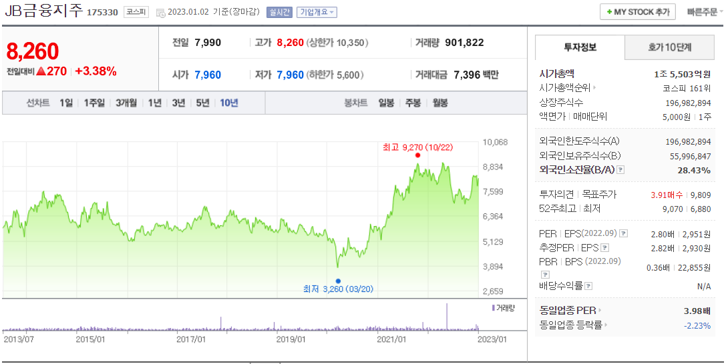Select the 1년 line chart period
The height and width of the screenshot is (364, 726).
155,103
